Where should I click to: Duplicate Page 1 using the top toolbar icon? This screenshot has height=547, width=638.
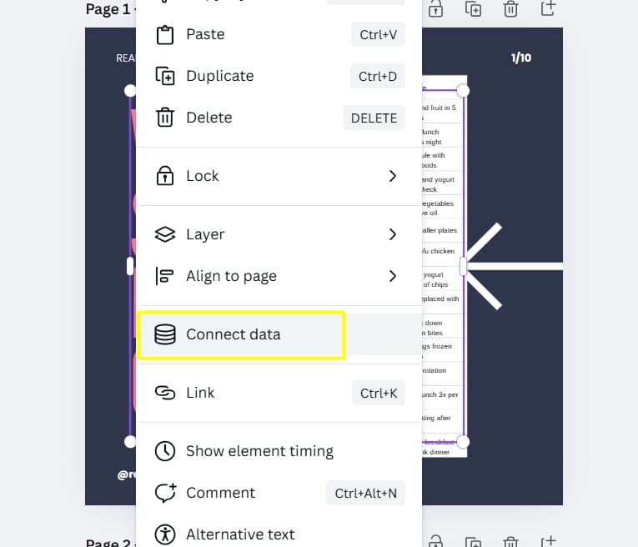point(473,8)
